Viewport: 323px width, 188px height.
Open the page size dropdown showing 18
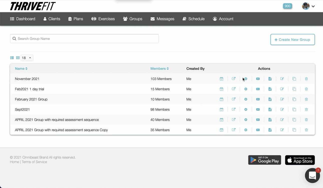(x=27, y=58)
